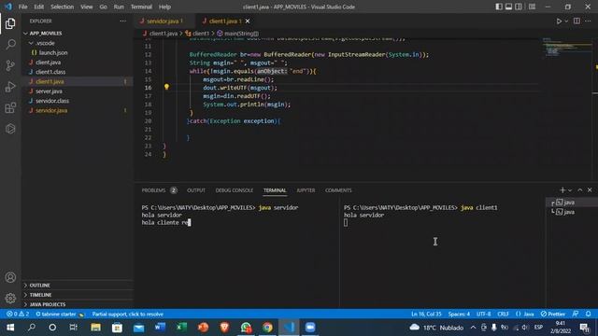Open server.java in the explorer
Viewport: 598px width, 336px height.
click(x=78, y=91)
